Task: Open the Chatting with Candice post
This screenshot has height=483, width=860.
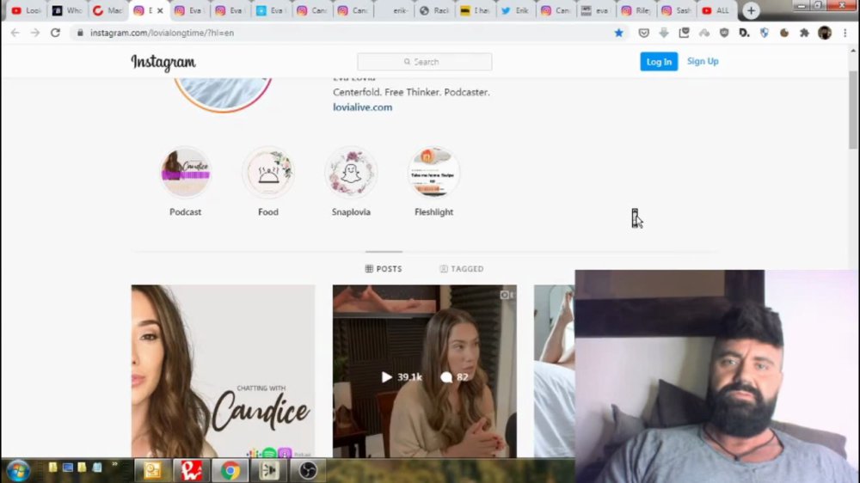Action: (224, 371)
